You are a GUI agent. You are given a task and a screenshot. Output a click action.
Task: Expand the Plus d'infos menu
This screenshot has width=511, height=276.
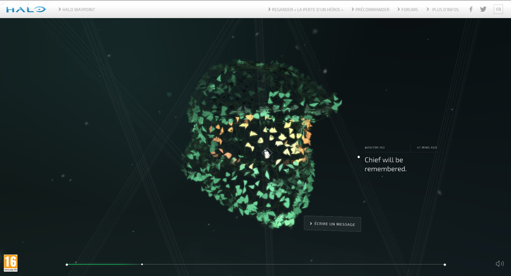[445, 10]
